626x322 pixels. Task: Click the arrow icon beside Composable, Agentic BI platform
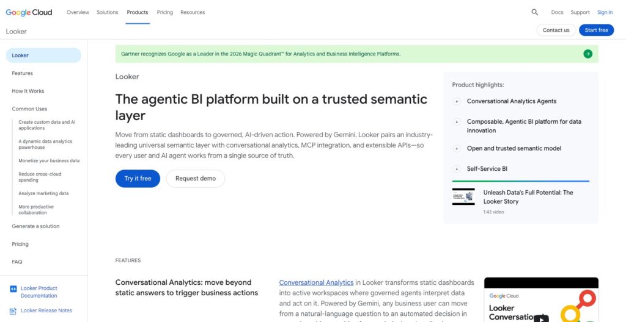(x=457, y=121)
